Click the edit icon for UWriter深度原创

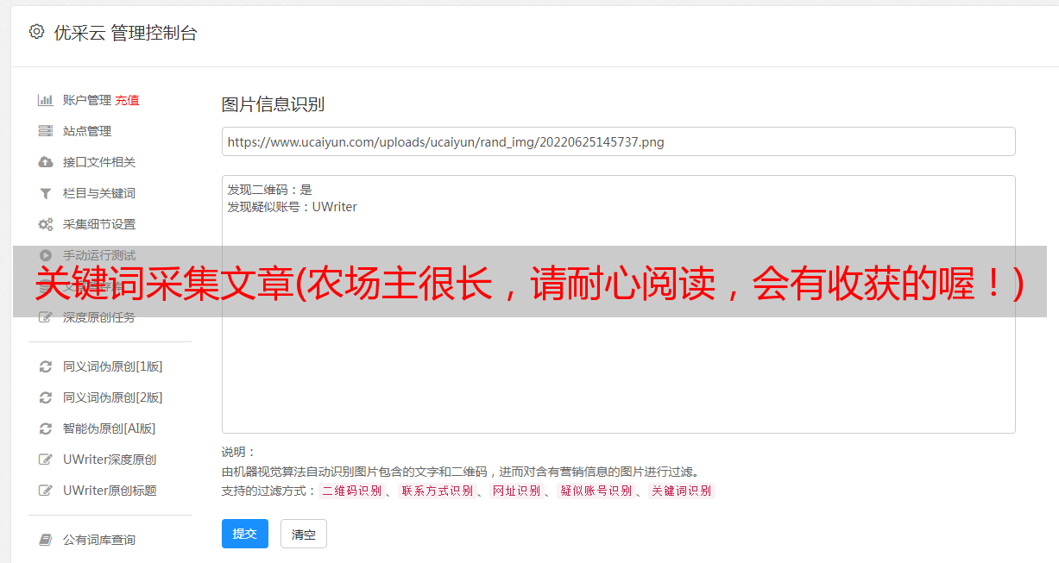pos(46,460)
